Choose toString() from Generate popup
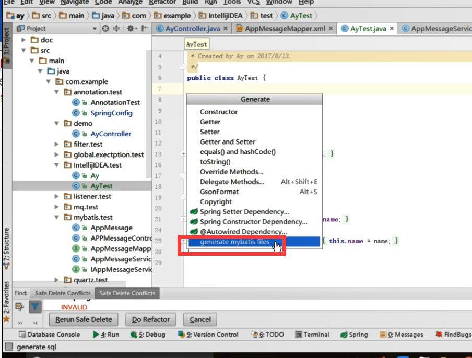Screen dimensions: 472x358 click(254, 162)
